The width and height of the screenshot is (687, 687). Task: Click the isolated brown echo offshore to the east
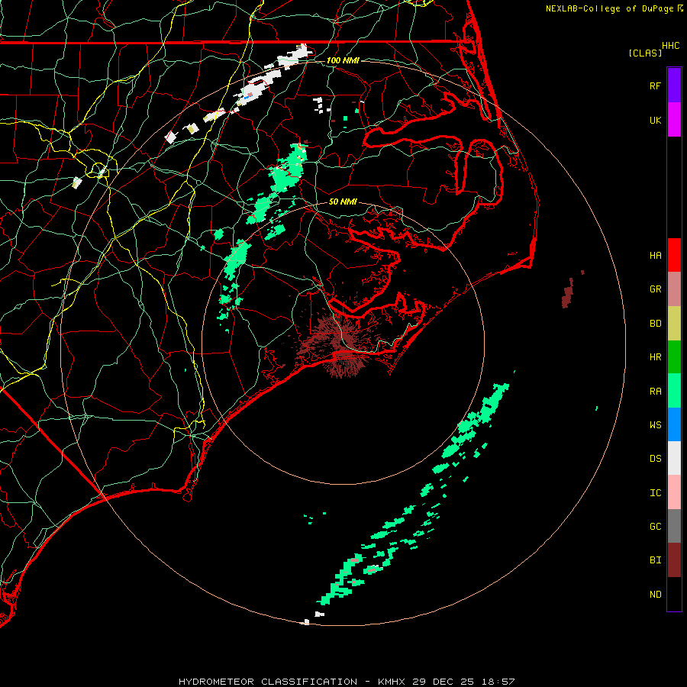click(x=568, y=292)
